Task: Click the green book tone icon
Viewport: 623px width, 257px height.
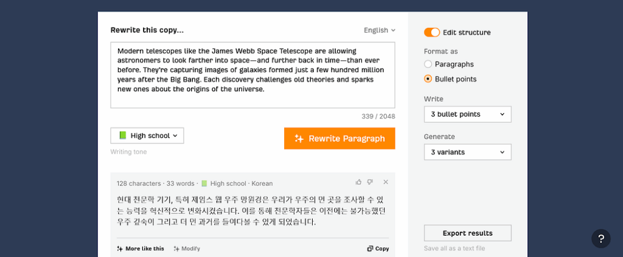Action: click(123, 135)
